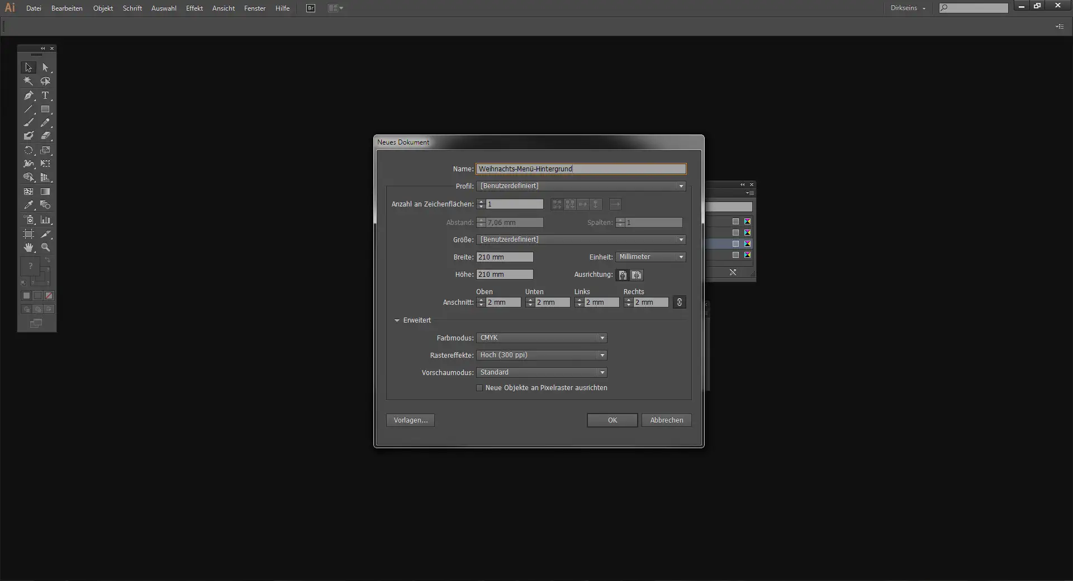Image resolution: width=1073 pixels, height=581 pixels.
Task: Open the Einheit Millimeter dropdown
Action: (x=651, y=257)
